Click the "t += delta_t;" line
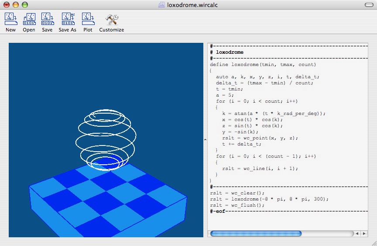The width and height of the screenshot is (377, 246). 242,144
